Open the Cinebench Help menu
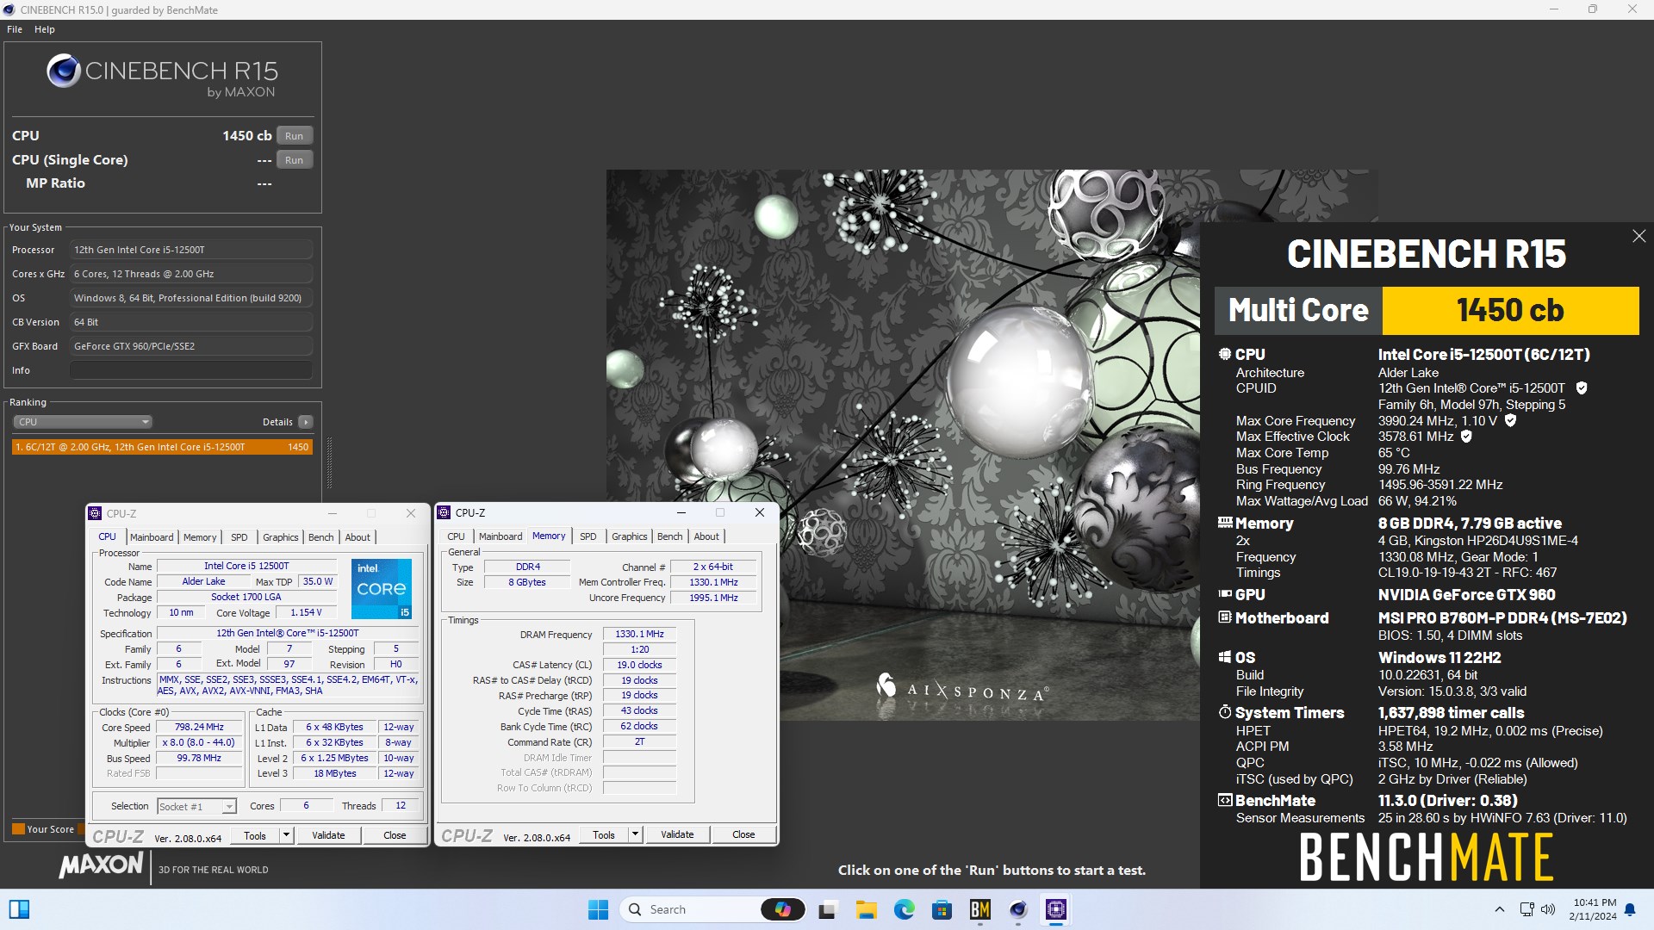1654x930 pixels. tap(45, 29)
